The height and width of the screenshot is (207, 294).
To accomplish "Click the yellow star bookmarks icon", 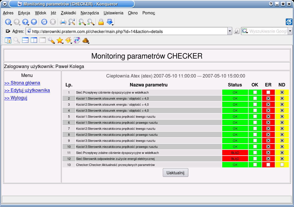I will click(60, 40).
